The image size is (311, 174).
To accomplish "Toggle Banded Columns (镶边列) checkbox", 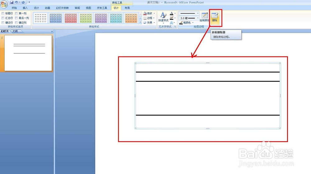I will (x=16, y=23).
